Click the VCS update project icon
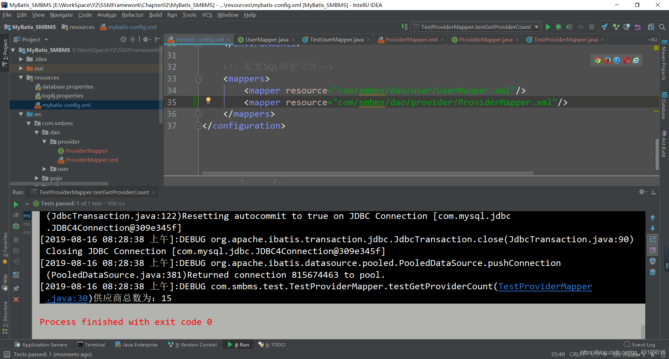This screenshot has height=359, width=669. tap(605, 27)
